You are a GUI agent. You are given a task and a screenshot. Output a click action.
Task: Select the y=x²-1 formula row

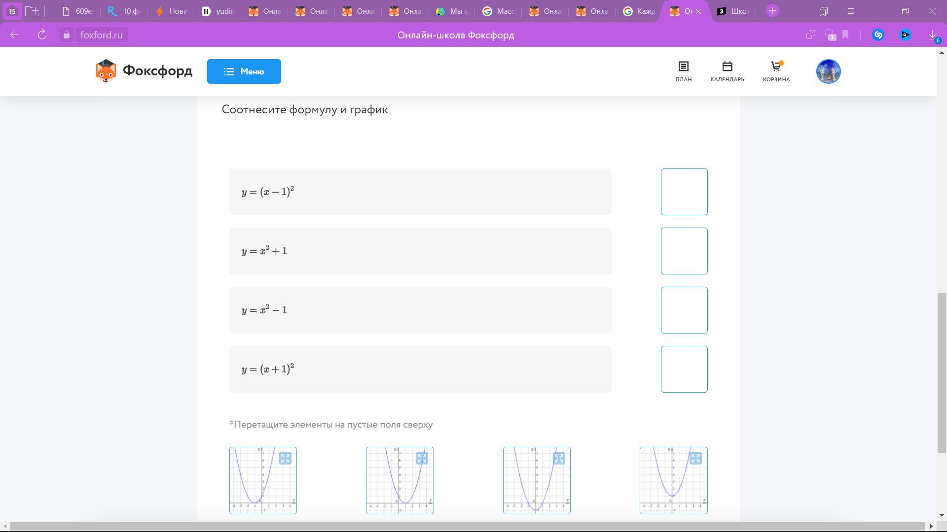[420, 310]
